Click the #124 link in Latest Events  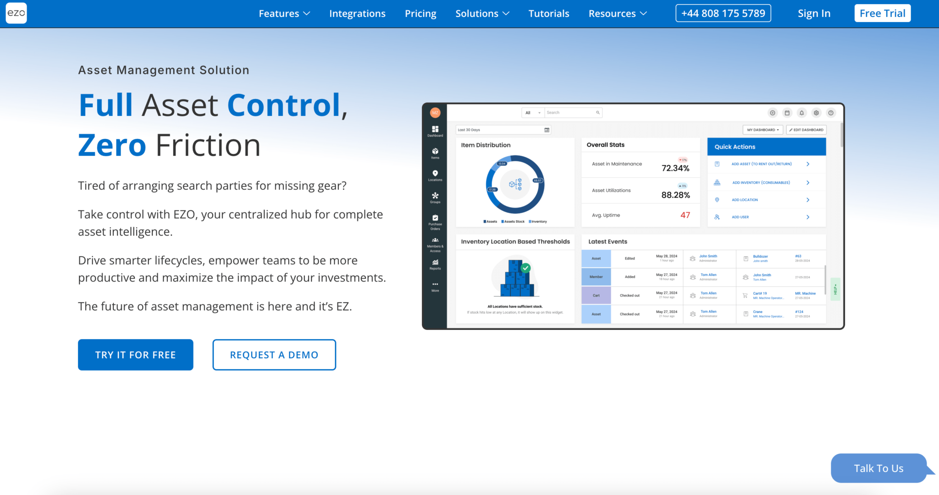(x=799, y=312)
